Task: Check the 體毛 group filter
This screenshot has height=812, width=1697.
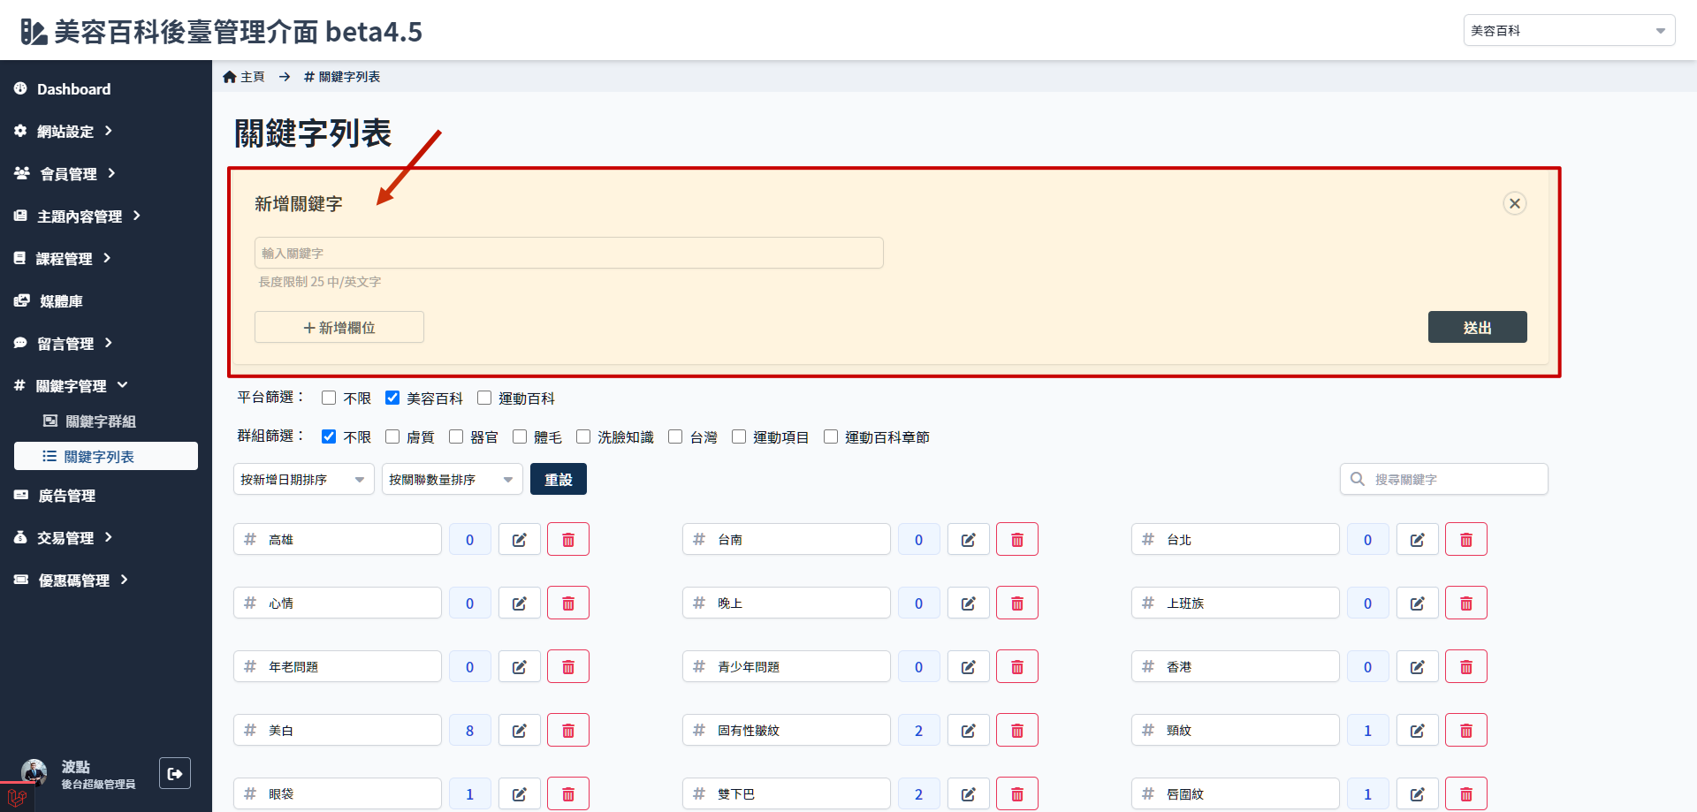Action: tap(520, 436)
